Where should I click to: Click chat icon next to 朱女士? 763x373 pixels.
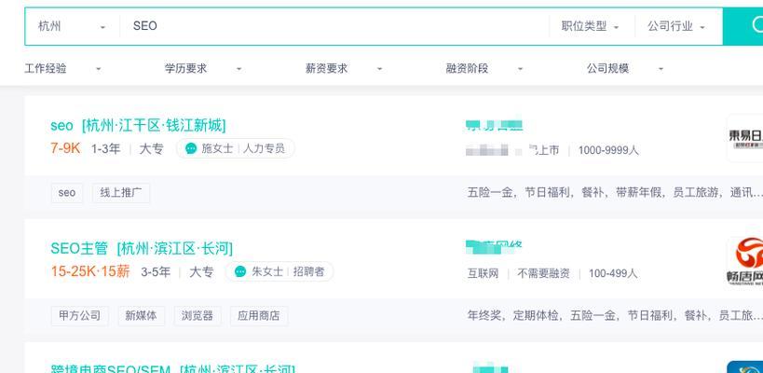240,271
